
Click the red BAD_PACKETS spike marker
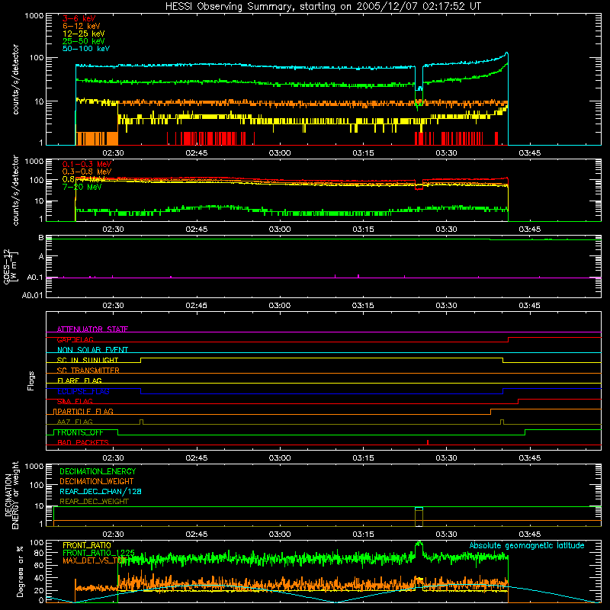tap(428, 442)
